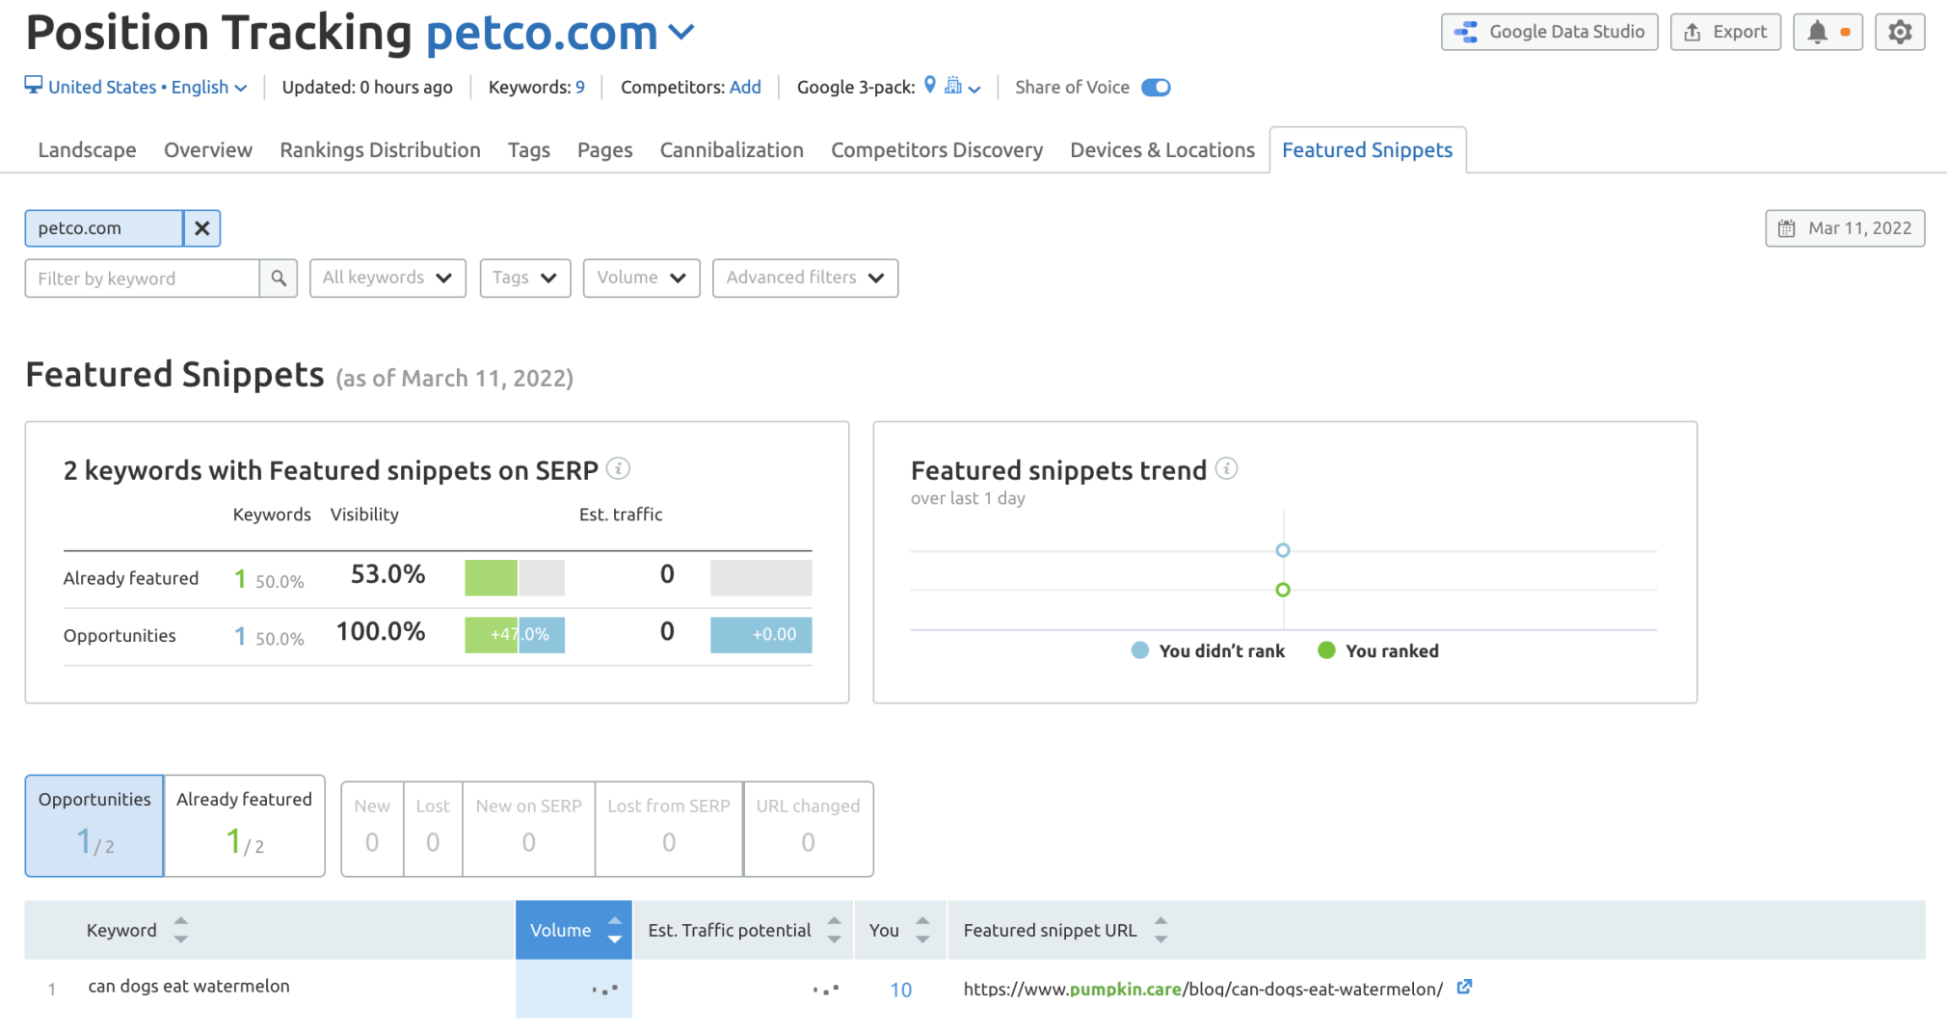Click info icon beside keywords with Featured snippets
The height and width of the screenshot is (1033, 1947).
[x=618, y=468]
